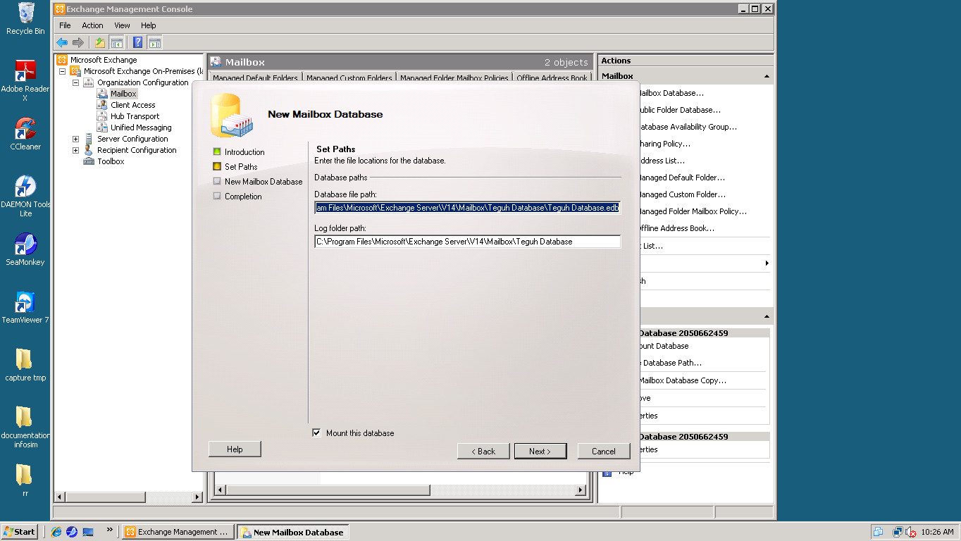Switch to Exchange Management taskbar button
961x541 pixels.
177,532
